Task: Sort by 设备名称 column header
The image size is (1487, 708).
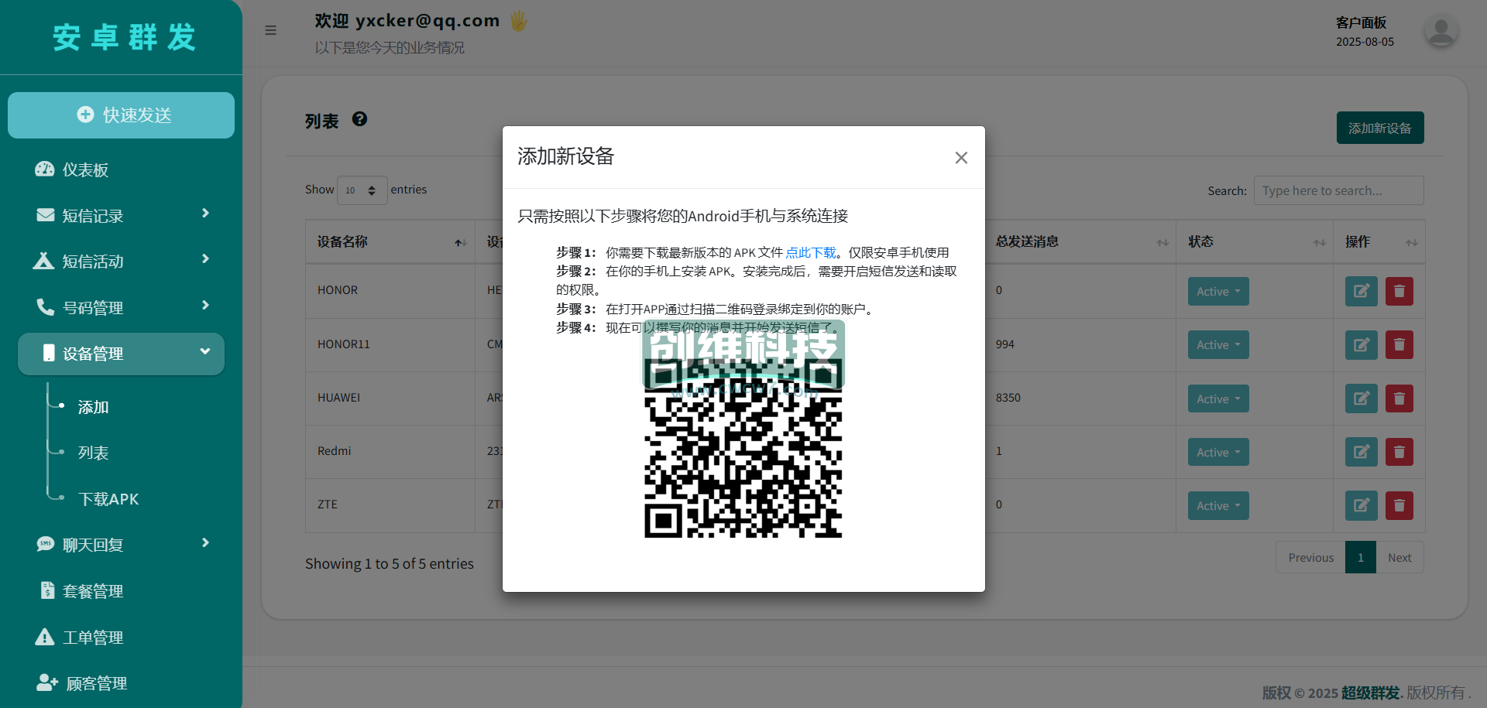Action: tap(390, 241)
